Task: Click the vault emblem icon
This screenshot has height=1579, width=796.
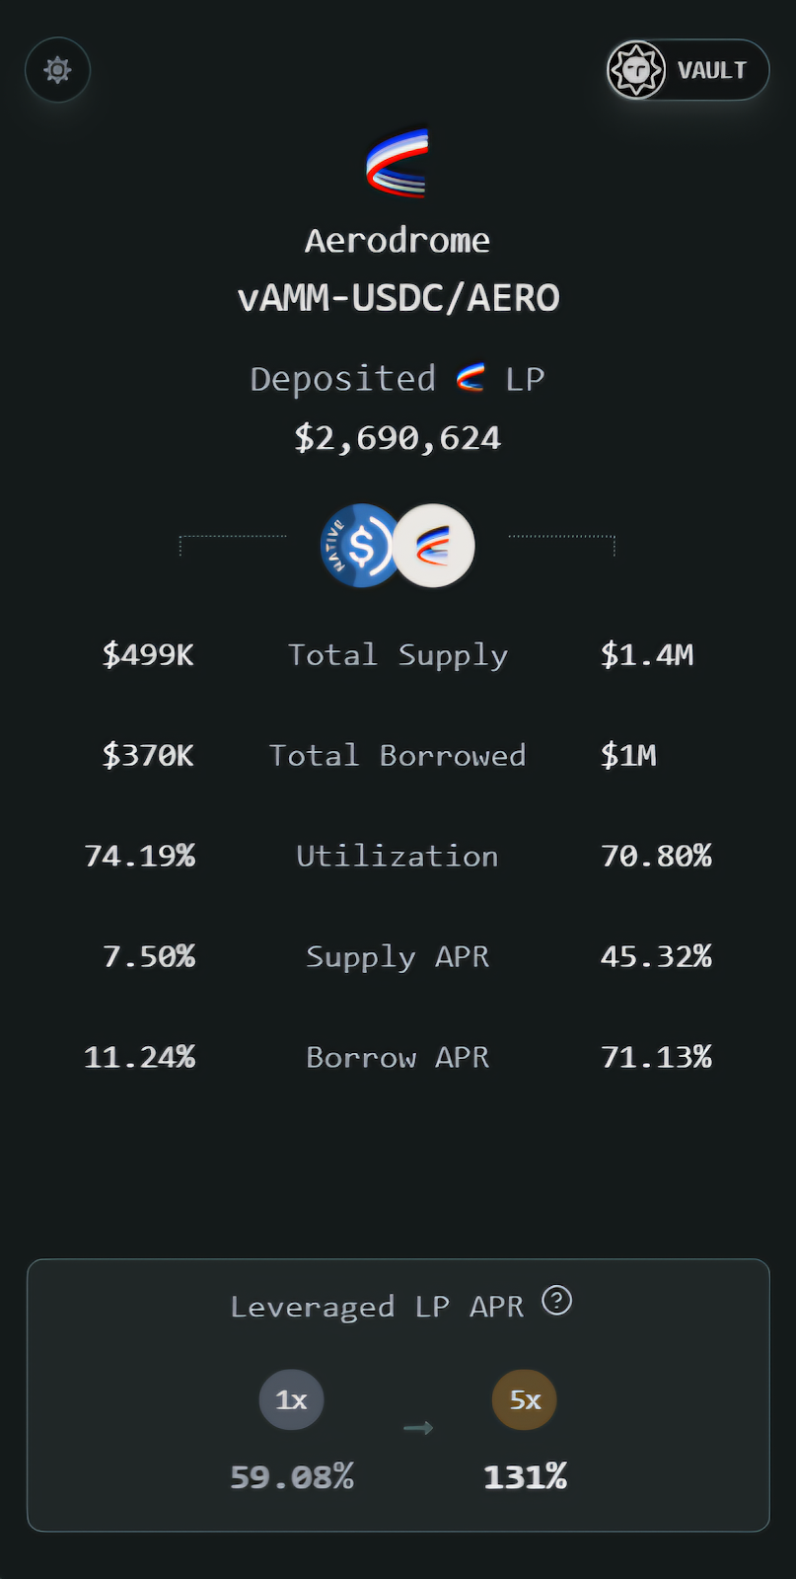Action: coord(636,70)
